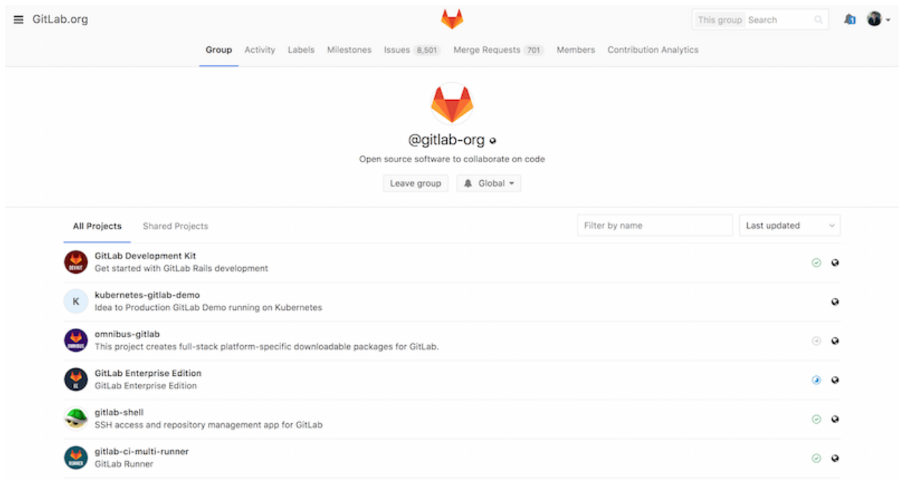The image size is (903, 481).
Task: Click the search magnifier icon
Action: (x=818, y=20)
